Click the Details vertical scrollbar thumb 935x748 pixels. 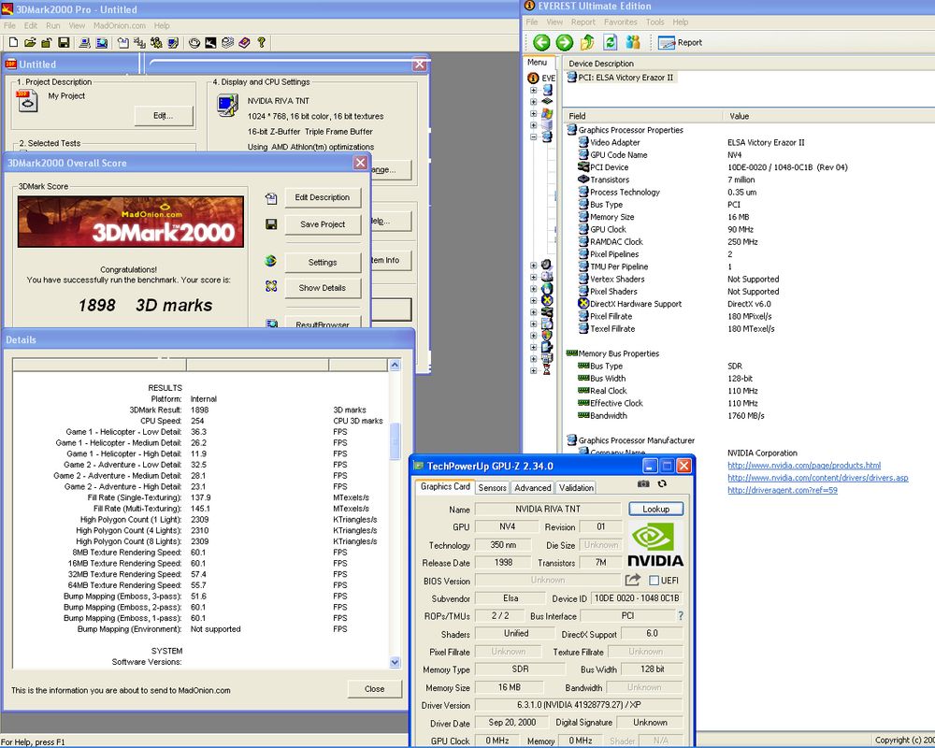[x=395, y=441]
